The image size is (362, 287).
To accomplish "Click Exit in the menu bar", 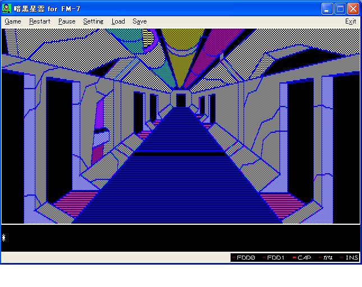I will (350, 21).
